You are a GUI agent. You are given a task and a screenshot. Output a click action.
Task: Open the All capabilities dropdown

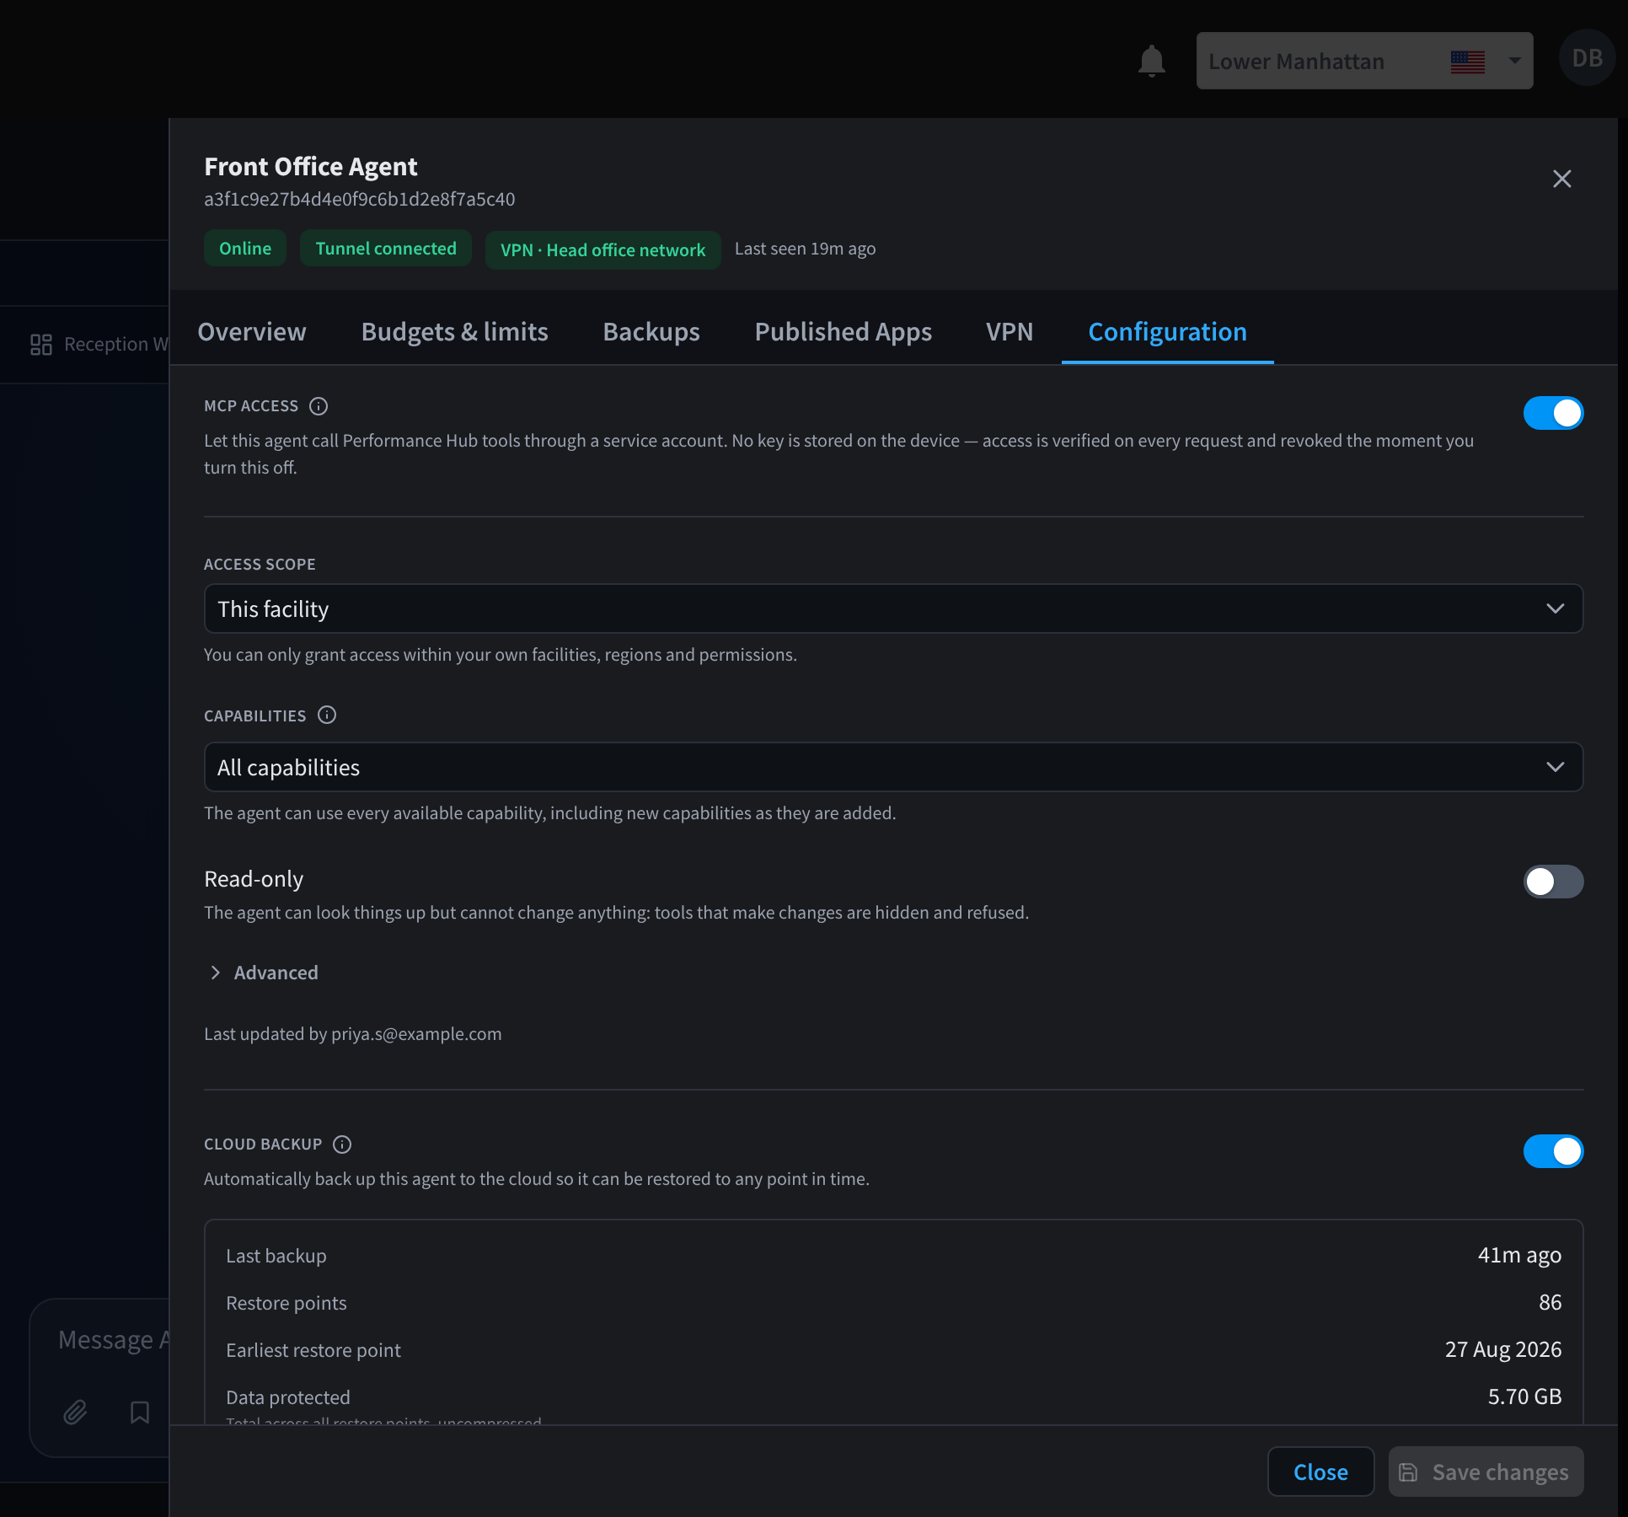pos(893,767)
